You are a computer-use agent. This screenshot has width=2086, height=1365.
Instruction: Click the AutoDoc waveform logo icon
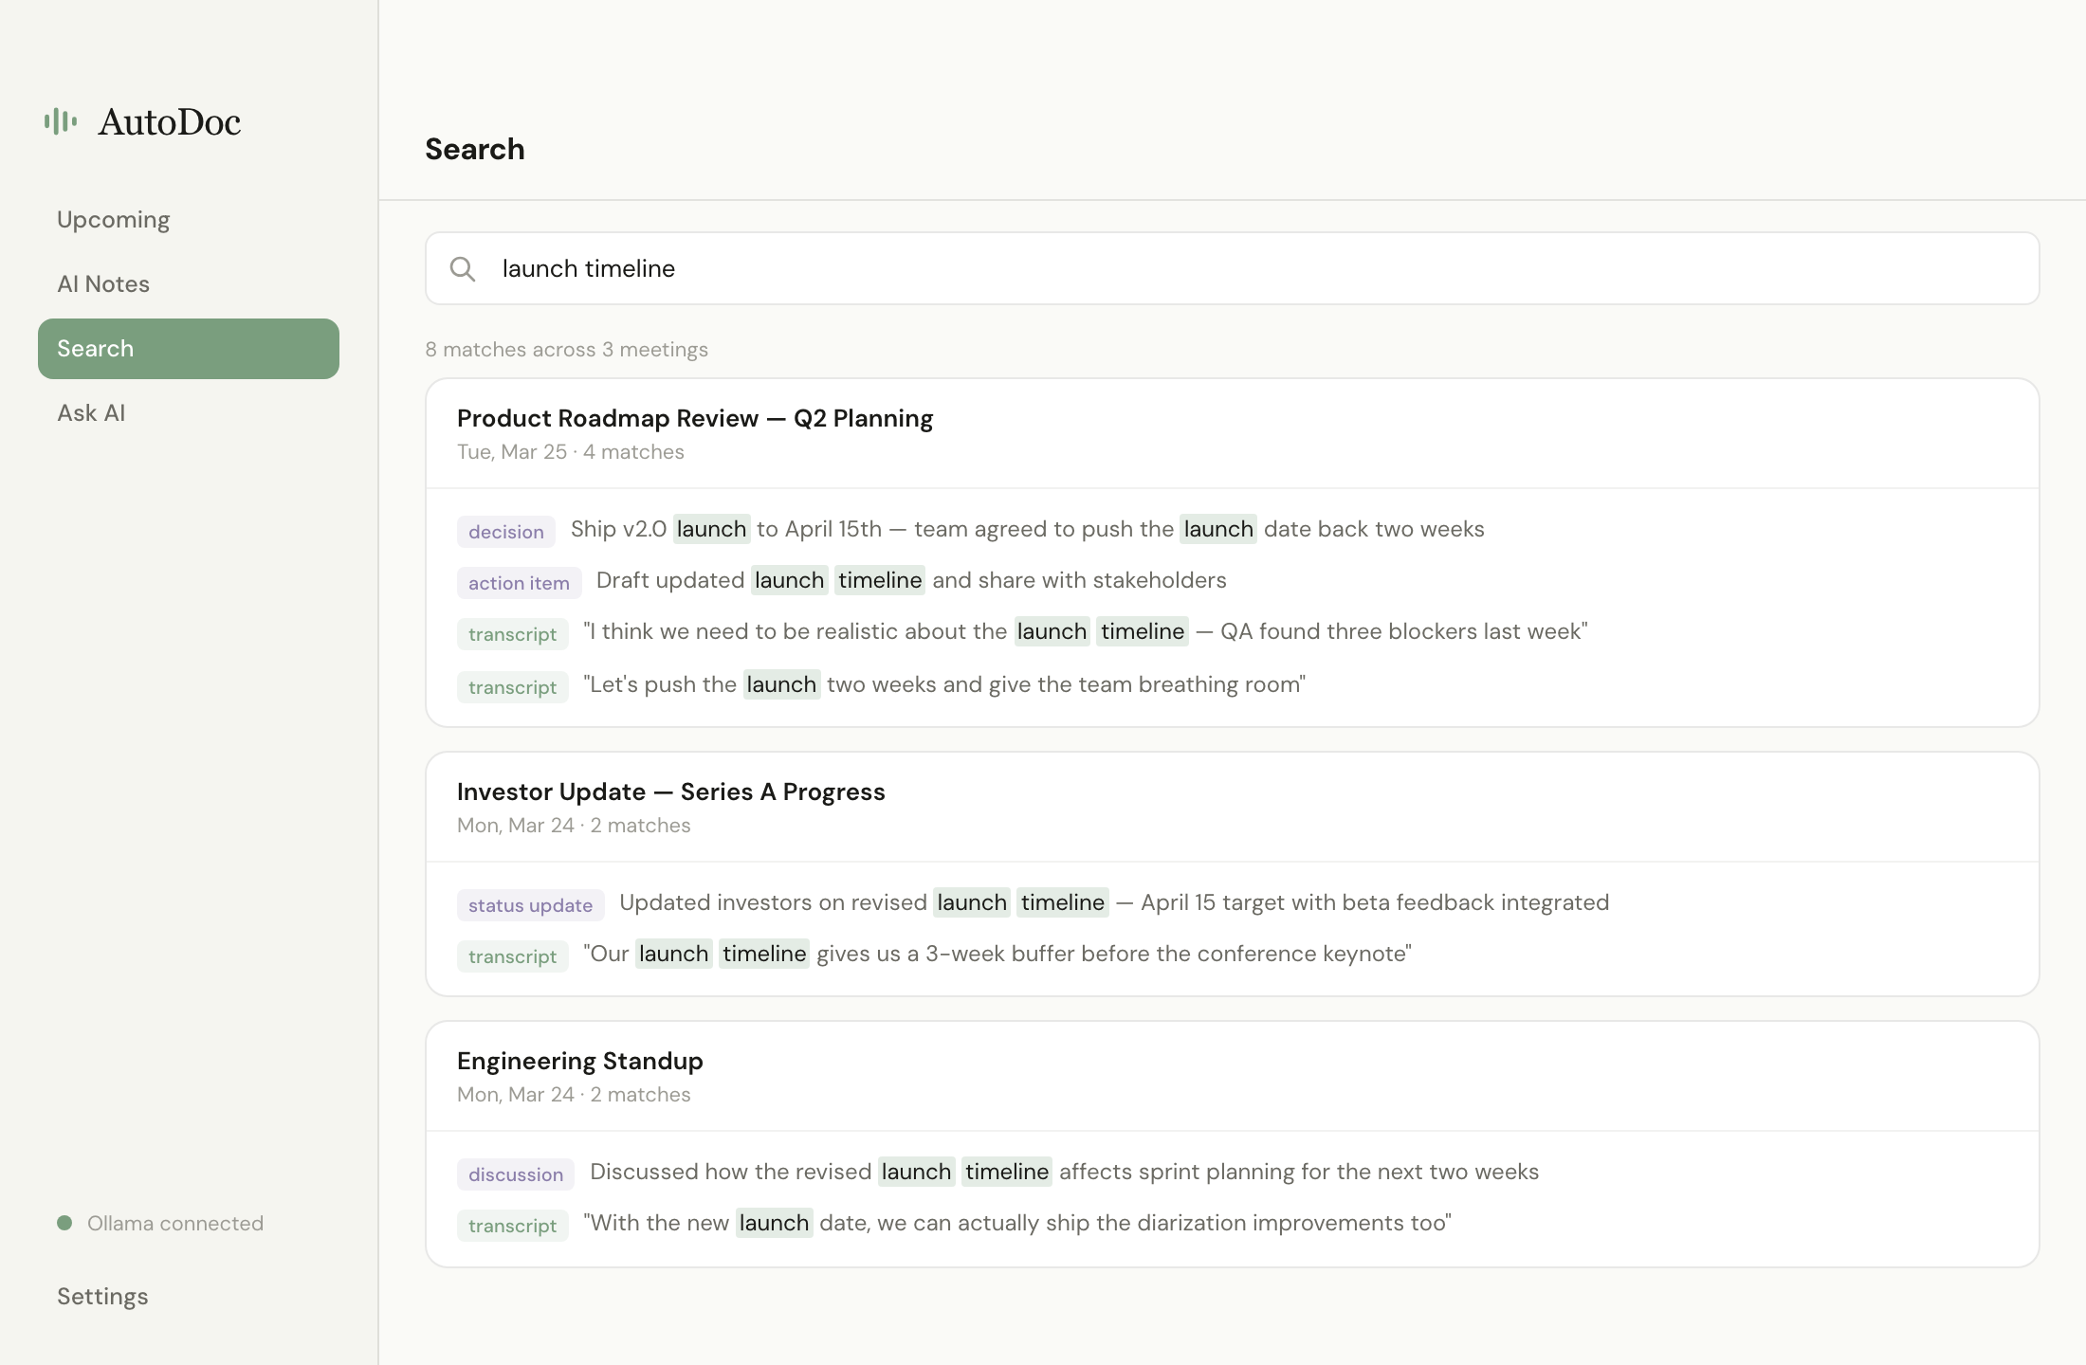pyautogui.click(x=60, y=121)
